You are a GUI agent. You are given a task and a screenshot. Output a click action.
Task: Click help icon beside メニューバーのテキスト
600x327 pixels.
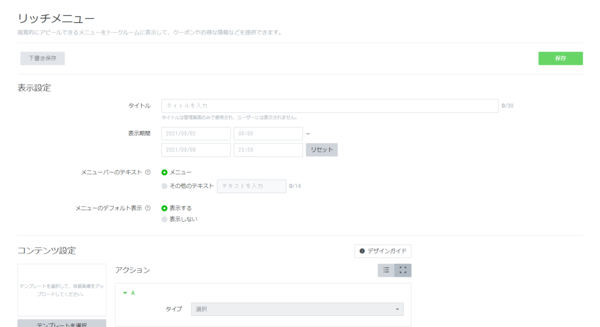pos(148,173)
